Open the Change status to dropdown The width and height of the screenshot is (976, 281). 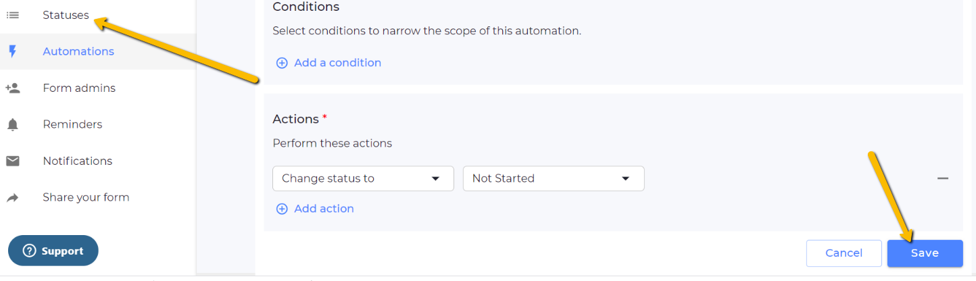(363, 178)
